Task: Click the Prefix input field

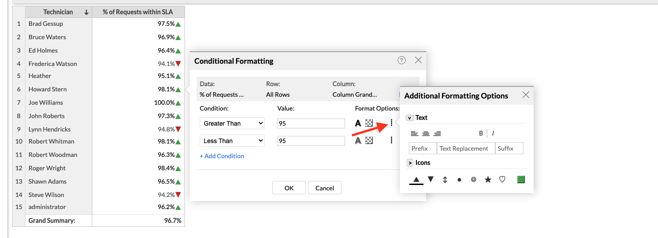Action: point(423,148)
